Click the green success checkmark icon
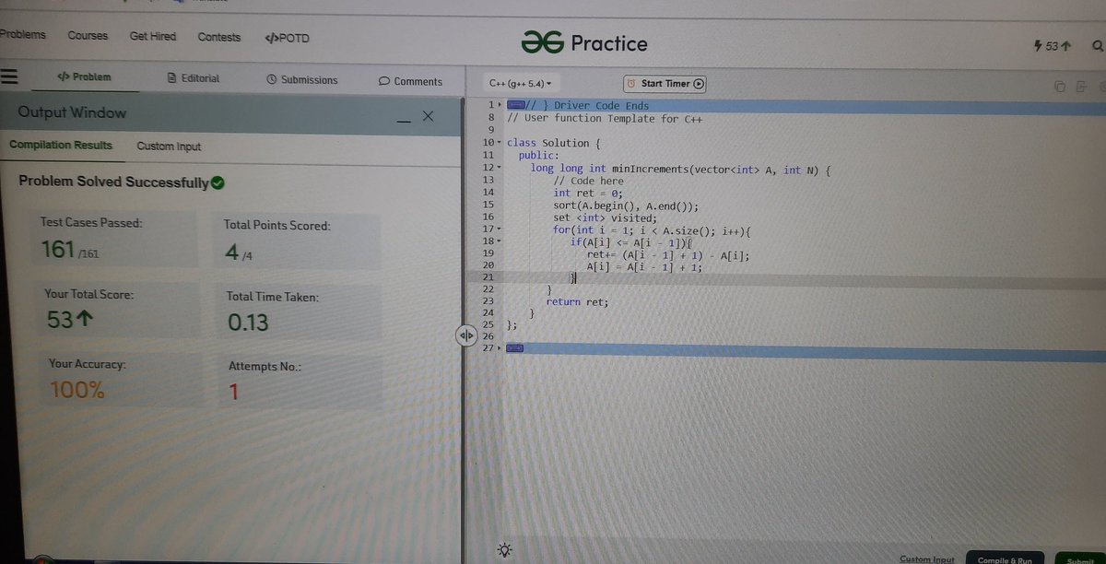The image size is (1106, 564). pos(218,182)
